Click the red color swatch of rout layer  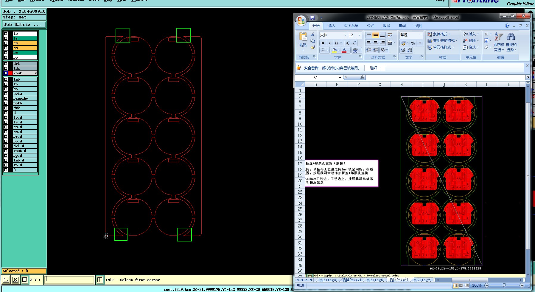[x=10, y=73]
